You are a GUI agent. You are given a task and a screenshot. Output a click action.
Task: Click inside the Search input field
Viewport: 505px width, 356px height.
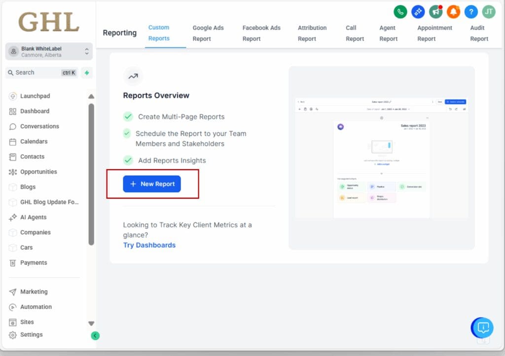click(x=39, y=72)
